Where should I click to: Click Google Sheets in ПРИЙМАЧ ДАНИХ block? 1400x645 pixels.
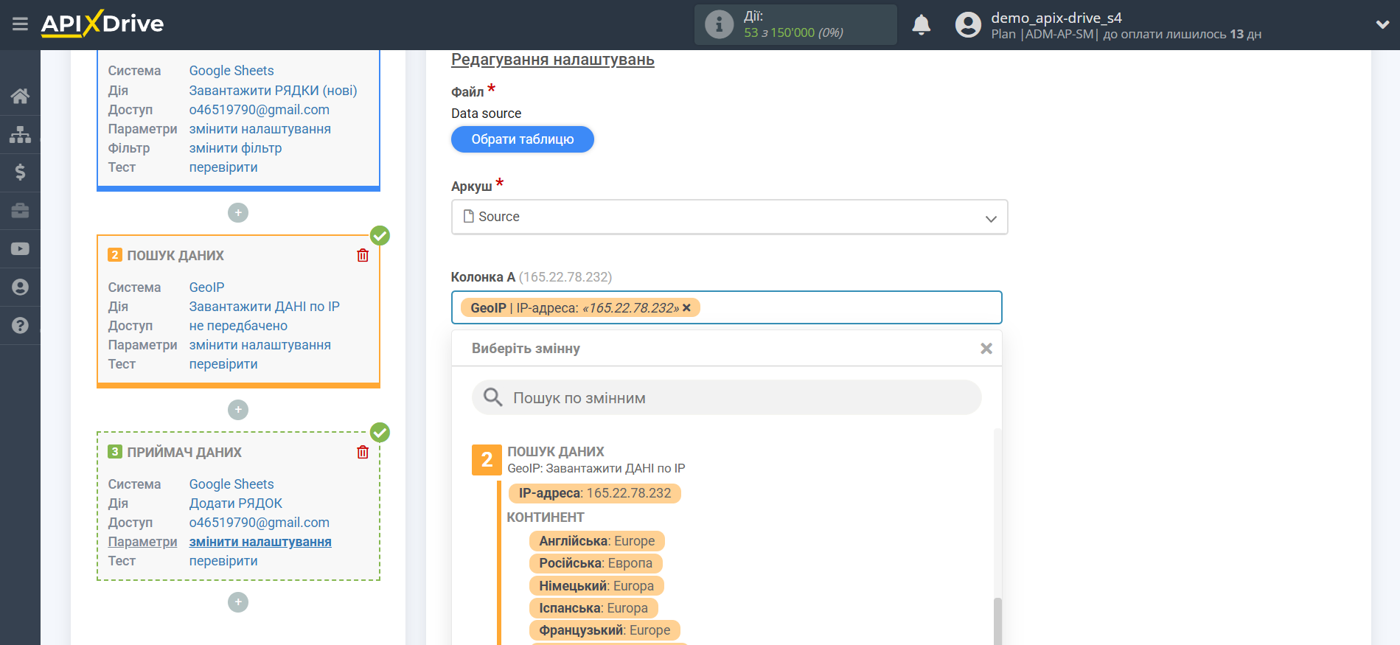point(231,484)
